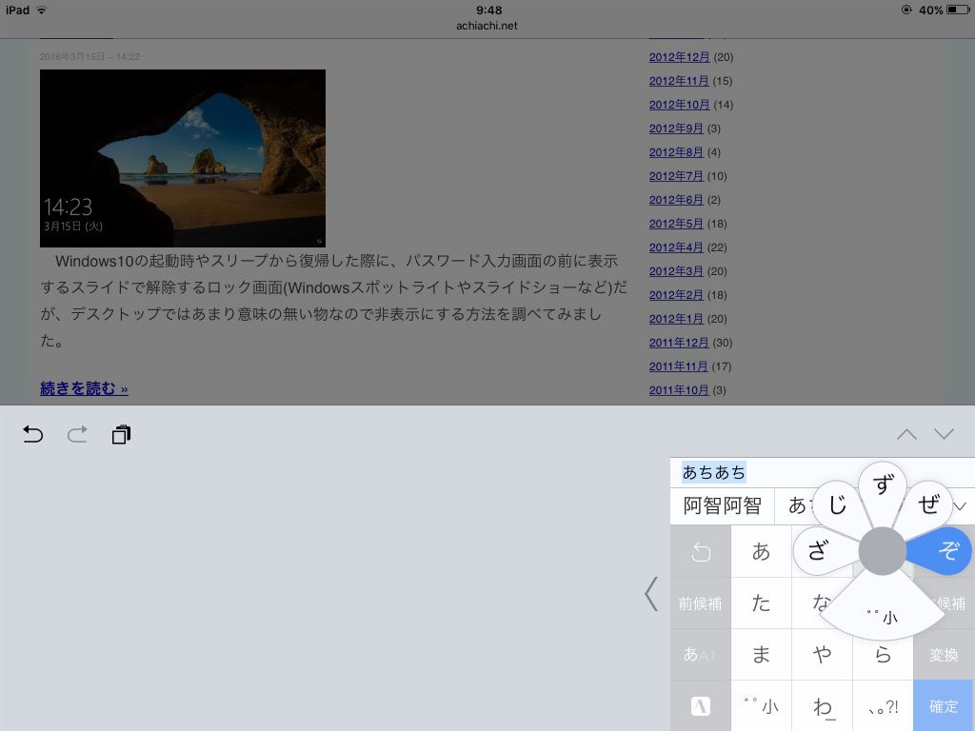The image size is (975, 731).
Task: Open the 2012年12月 archive link
Action: point(679,57)
